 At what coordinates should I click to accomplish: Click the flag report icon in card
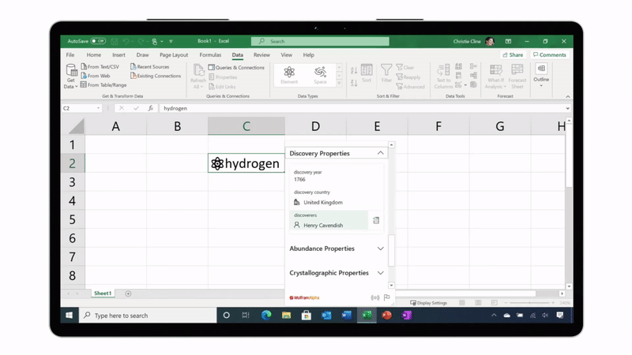point(386,297)
